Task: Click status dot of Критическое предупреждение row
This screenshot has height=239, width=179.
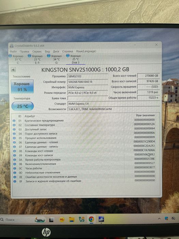Action: click(x=14, y=121)
